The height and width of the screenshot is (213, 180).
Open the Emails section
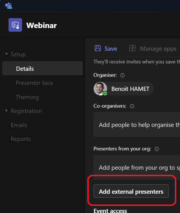(19, 125)
